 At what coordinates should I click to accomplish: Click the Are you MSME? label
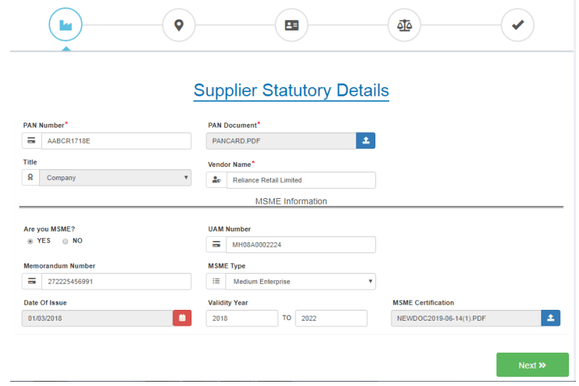(49, 229)
